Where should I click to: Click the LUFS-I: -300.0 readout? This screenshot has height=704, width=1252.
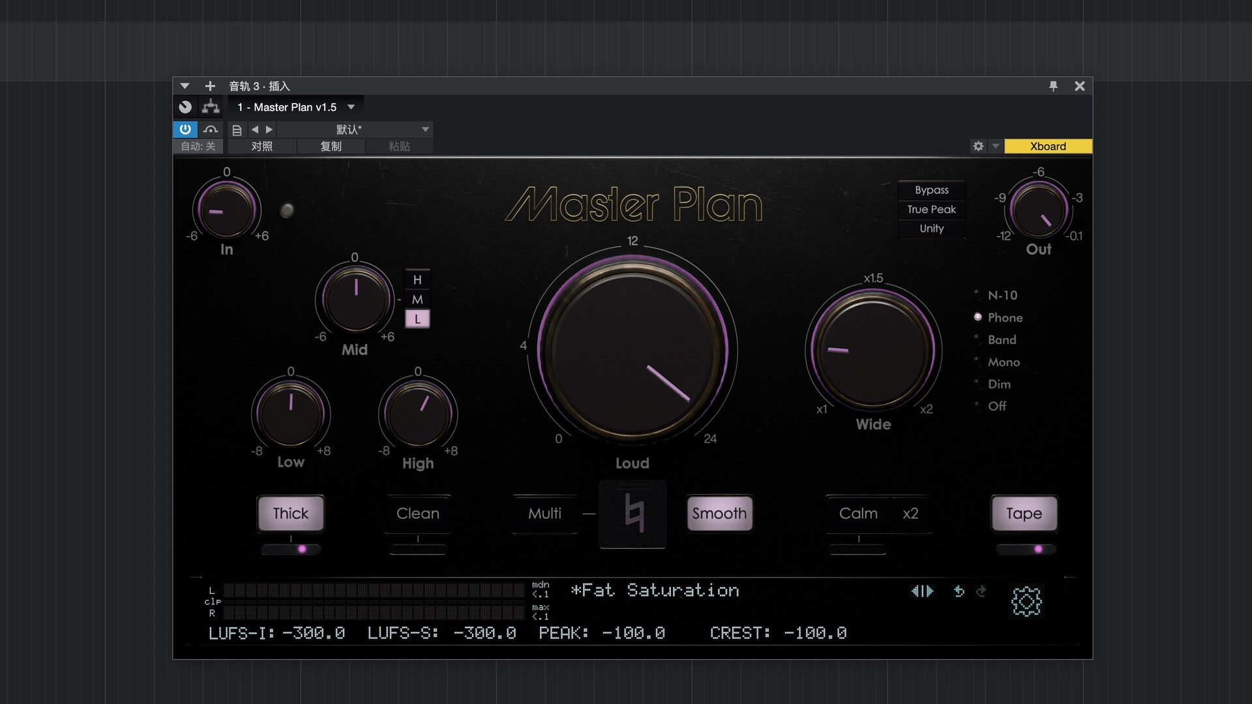coord(276,633)
